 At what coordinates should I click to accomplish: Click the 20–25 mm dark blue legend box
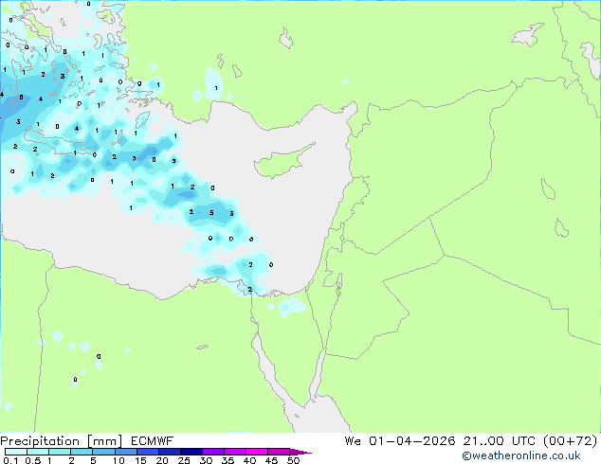[170, 452]
